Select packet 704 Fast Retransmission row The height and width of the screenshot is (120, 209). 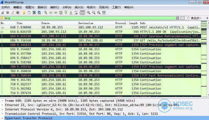click(x=100, y=75)
